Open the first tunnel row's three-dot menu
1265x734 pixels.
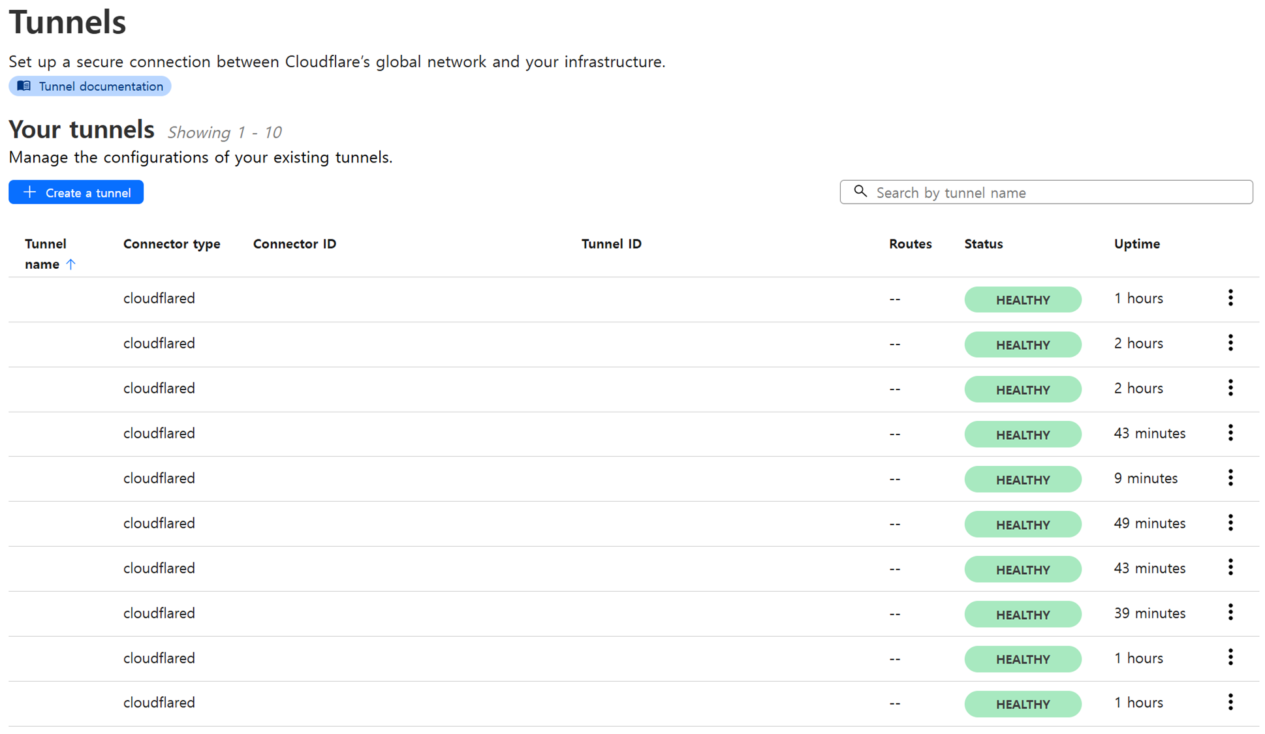click(x=1230, y=298)
